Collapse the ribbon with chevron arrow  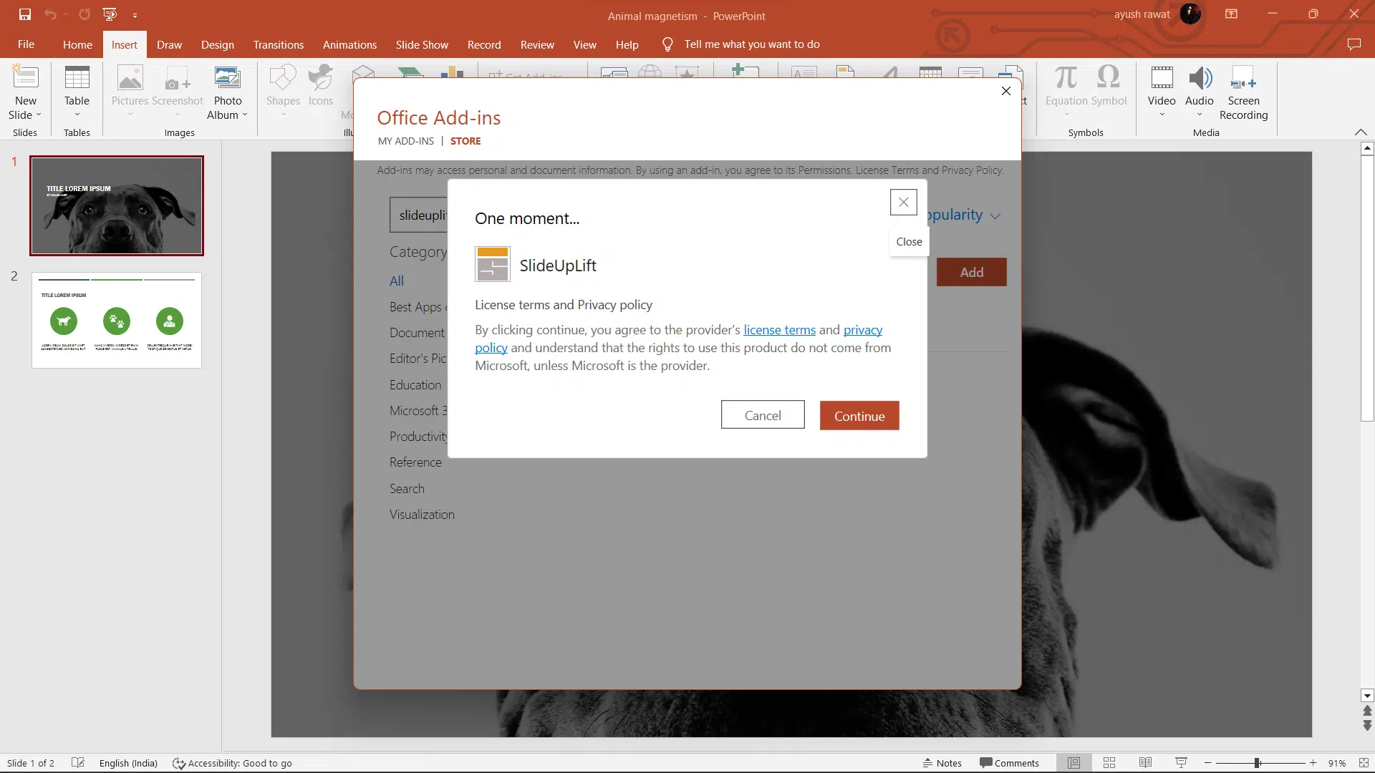click(x=1361, y=132)
